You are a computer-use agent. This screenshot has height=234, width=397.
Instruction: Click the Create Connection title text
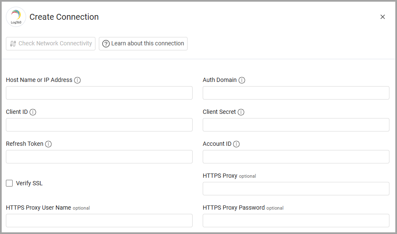64,17
